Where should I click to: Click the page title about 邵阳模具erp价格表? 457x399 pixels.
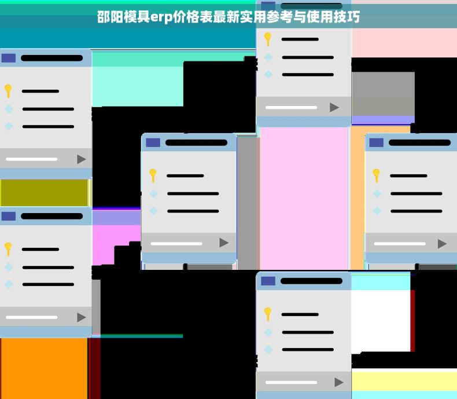coord(228,17)
